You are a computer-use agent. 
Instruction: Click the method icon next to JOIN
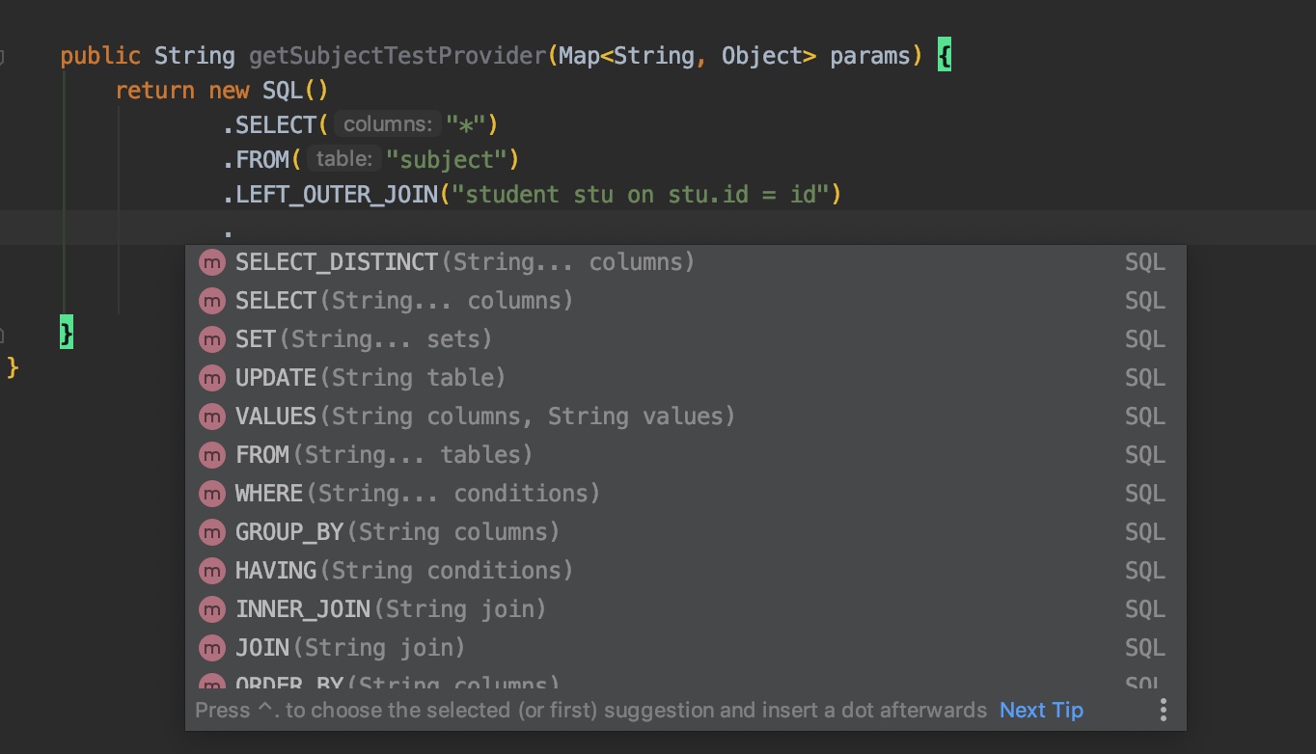(x=211, y=648)
